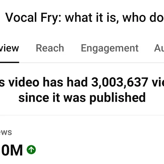The image size is (164, 164).
Task: Click the large 0M views value
Action: click(x=12, y=150)
